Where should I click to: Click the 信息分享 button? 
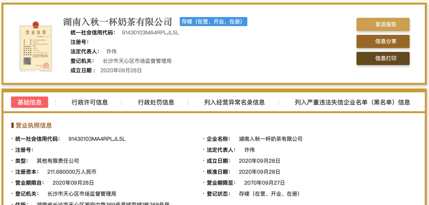[x=383, y=42]
